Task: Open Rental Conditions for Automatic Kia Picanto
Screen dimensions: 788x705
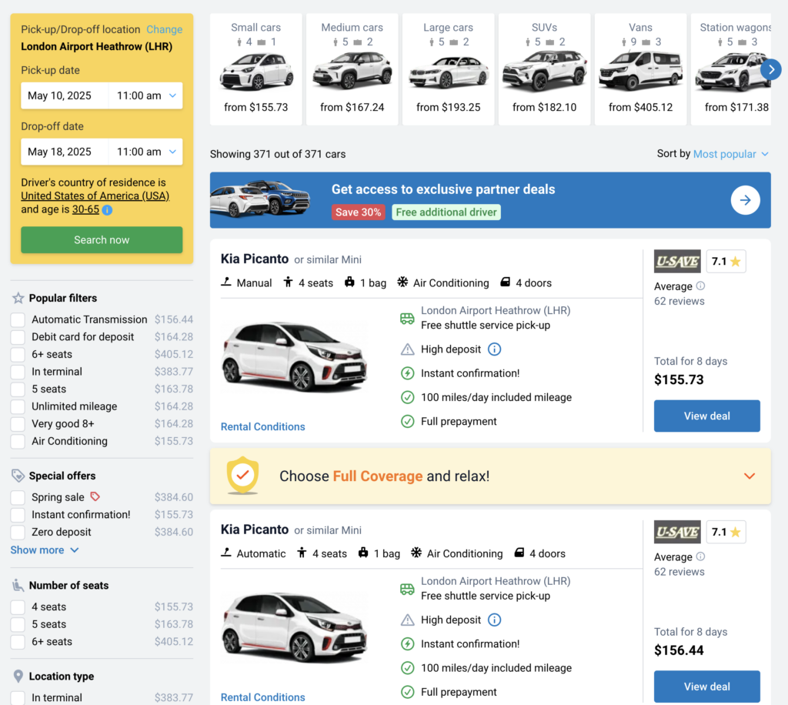Action: [263, 697]
